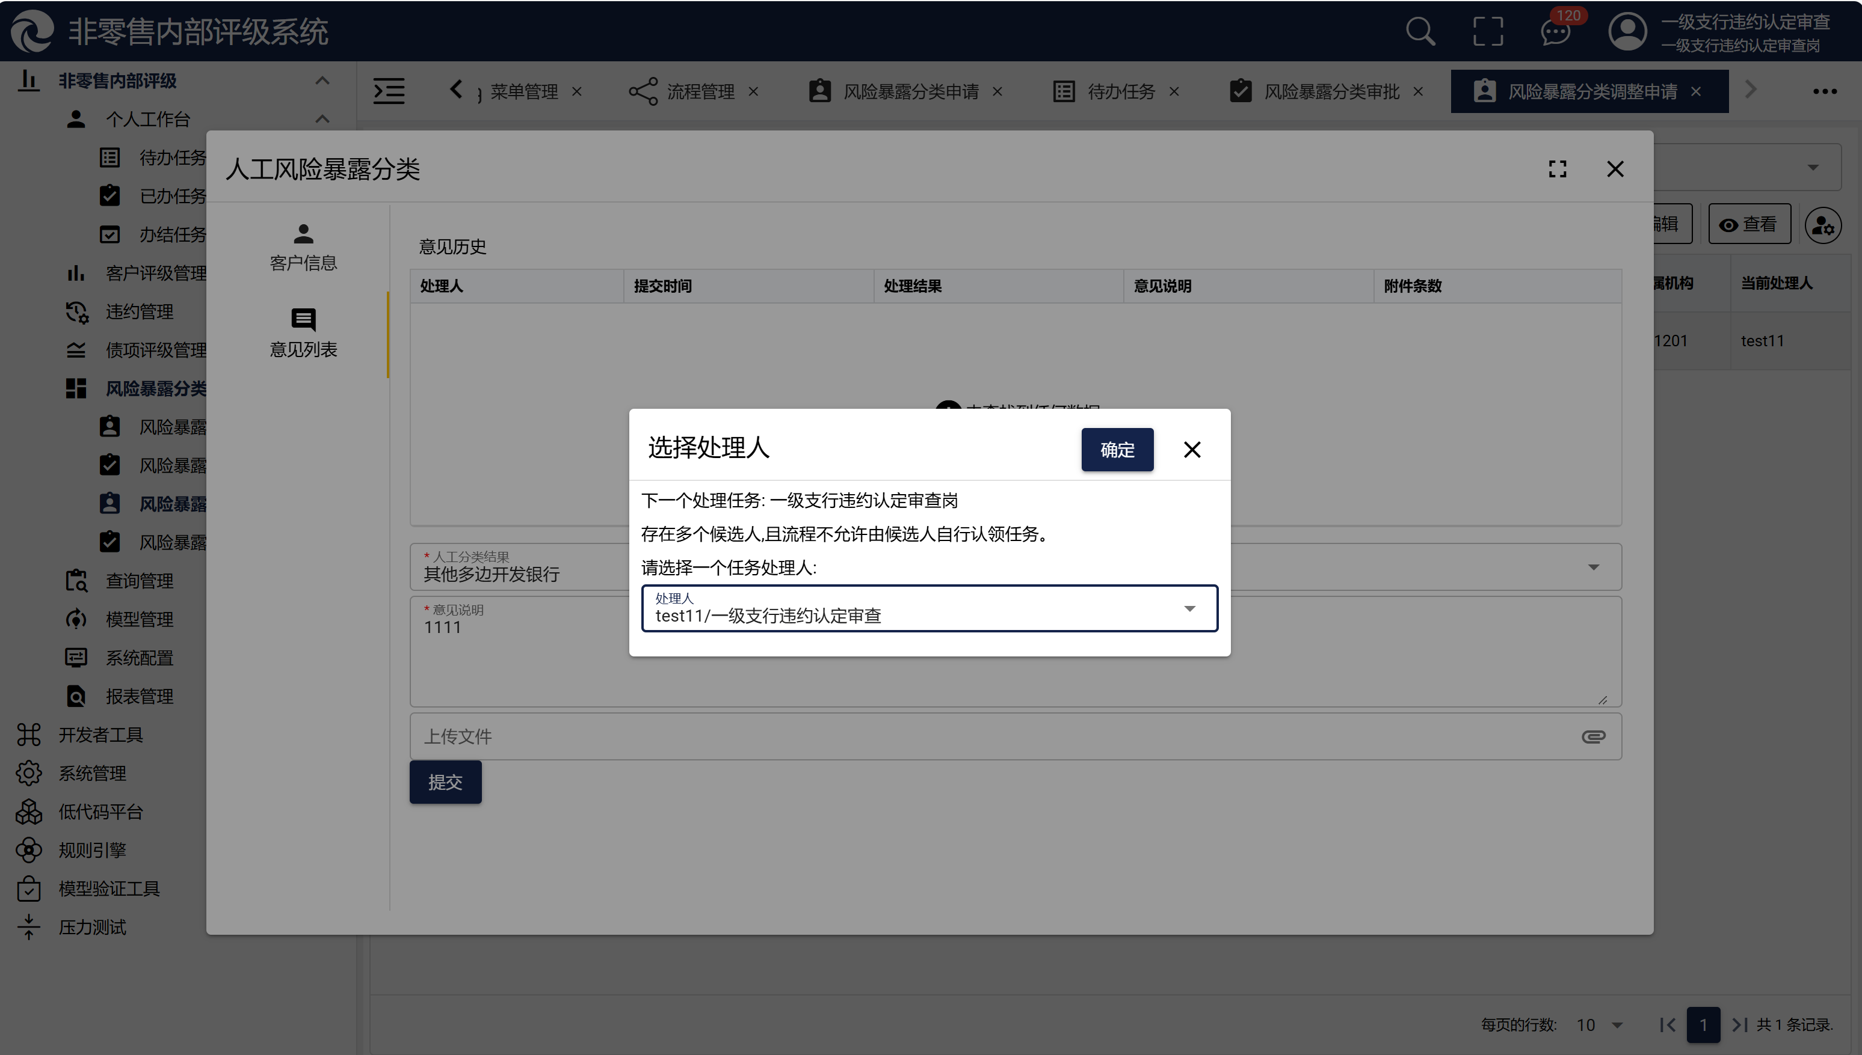Click the 查看 eye view button
1862x1055 pixels.
click(1749, 224)
